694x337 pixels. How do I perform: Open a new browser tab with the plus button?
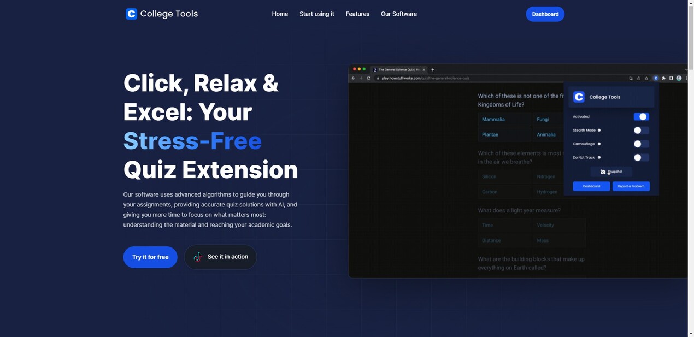pyautogui.click(x=432, y=70)
